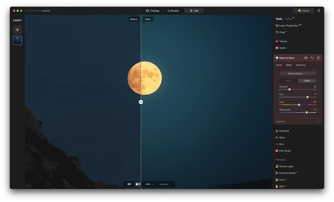The height and width of the screenshot is (202, 334).
Task: Open the Mystical tool
Action: coord(282,131)
